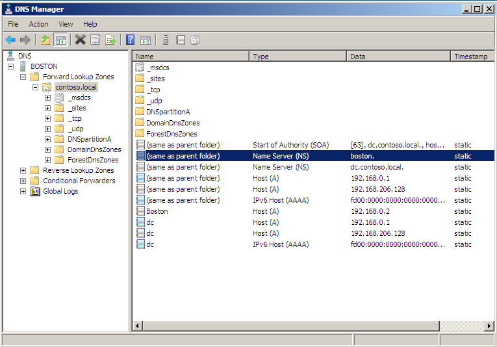
Task: Open the View menu
Action: pyautogui.click(x=66, y=24)
